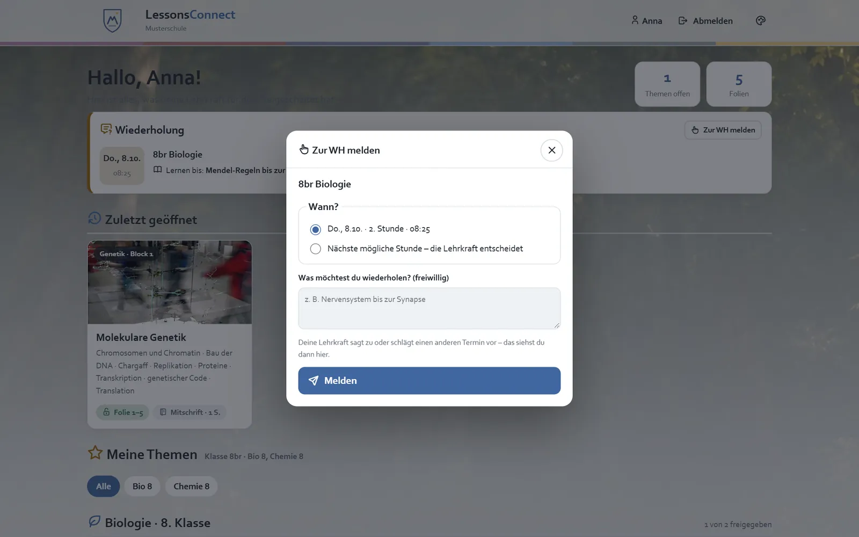Click the Mitschrift 1 S. badge
Screen dimensions: 859x537
point(190,412)
